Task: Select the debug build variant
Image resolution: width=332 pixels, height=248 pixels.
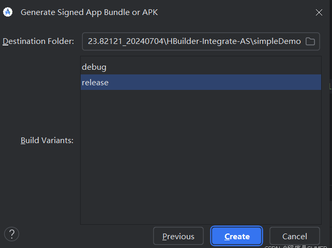Action: 94,67
